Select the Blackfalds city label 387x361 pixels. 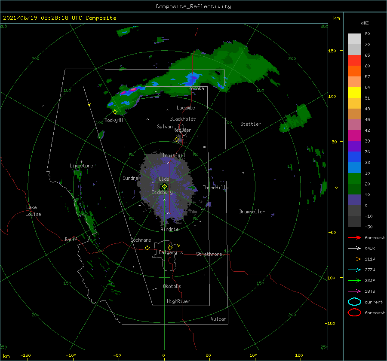point(183,119)
